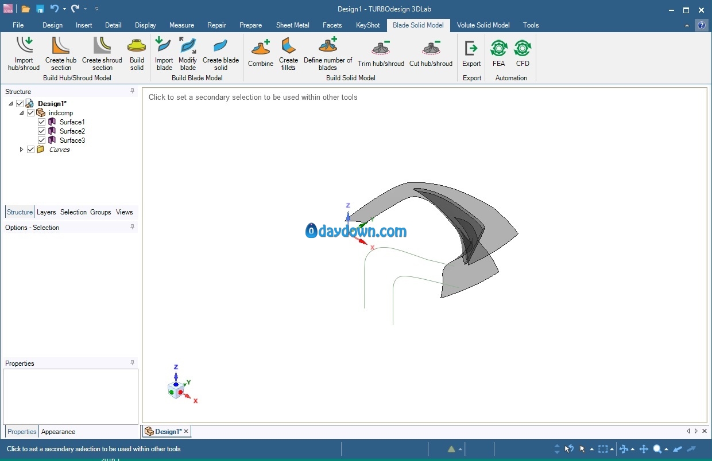This screenshot has height=461, width=712.
Task: Toggle the Surface3 checkbox
Action: [42, 140]
